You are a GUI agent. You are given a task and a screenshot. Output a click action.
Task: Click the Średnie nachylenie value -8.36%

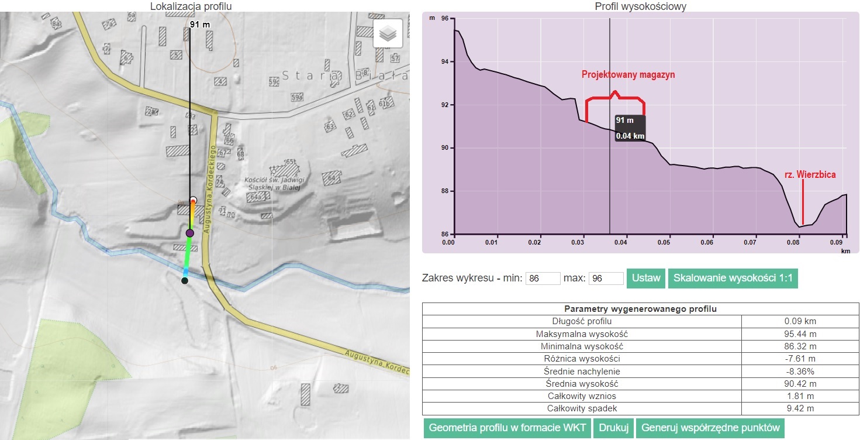coord(800,372)
